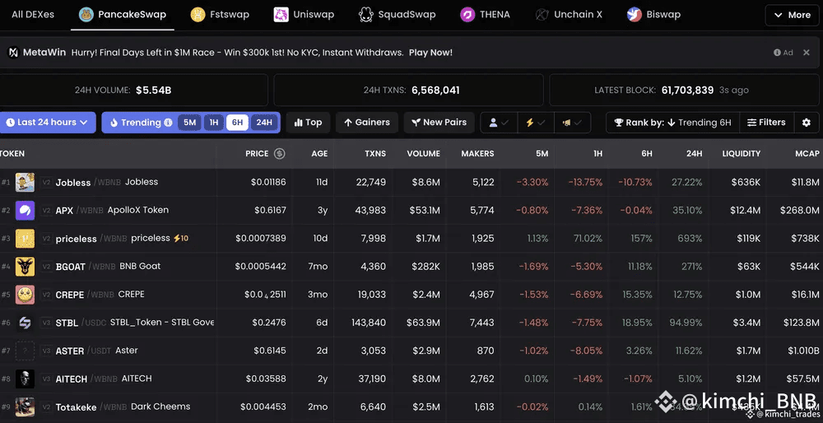Toggle the lightning boost filter

click(x=536, y=123)
